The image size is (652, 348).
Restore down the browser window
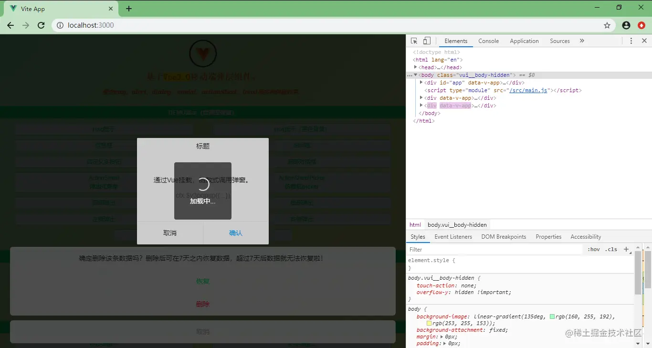click(619, 7)
